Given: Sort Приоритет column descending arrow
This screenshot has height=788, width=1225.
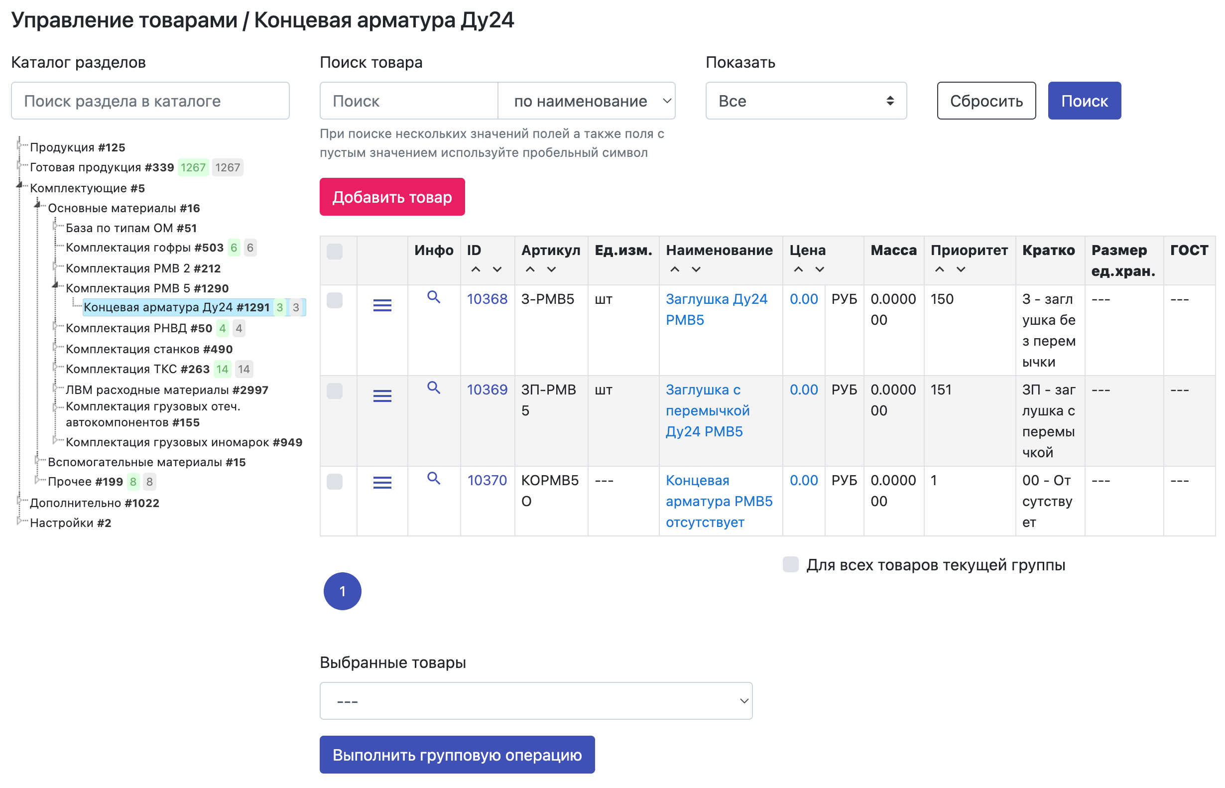Looking at the screenshot, I should coord(961,269).
